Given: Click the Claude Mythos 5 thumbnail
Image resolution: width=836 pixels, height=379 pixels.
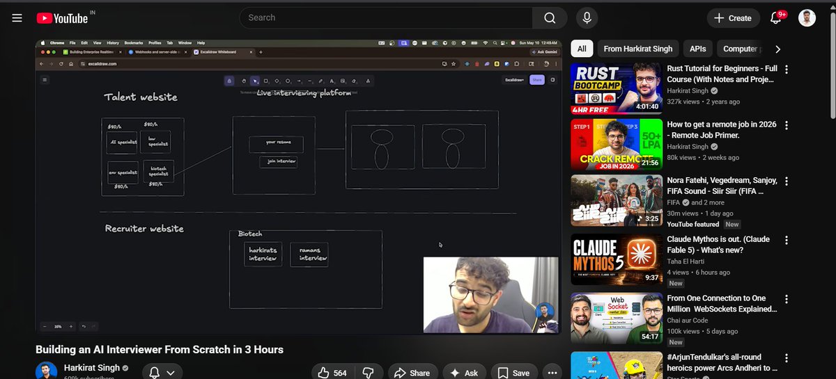Looking at the screenshot, I should pyautogui.click(x=616, y=259).
